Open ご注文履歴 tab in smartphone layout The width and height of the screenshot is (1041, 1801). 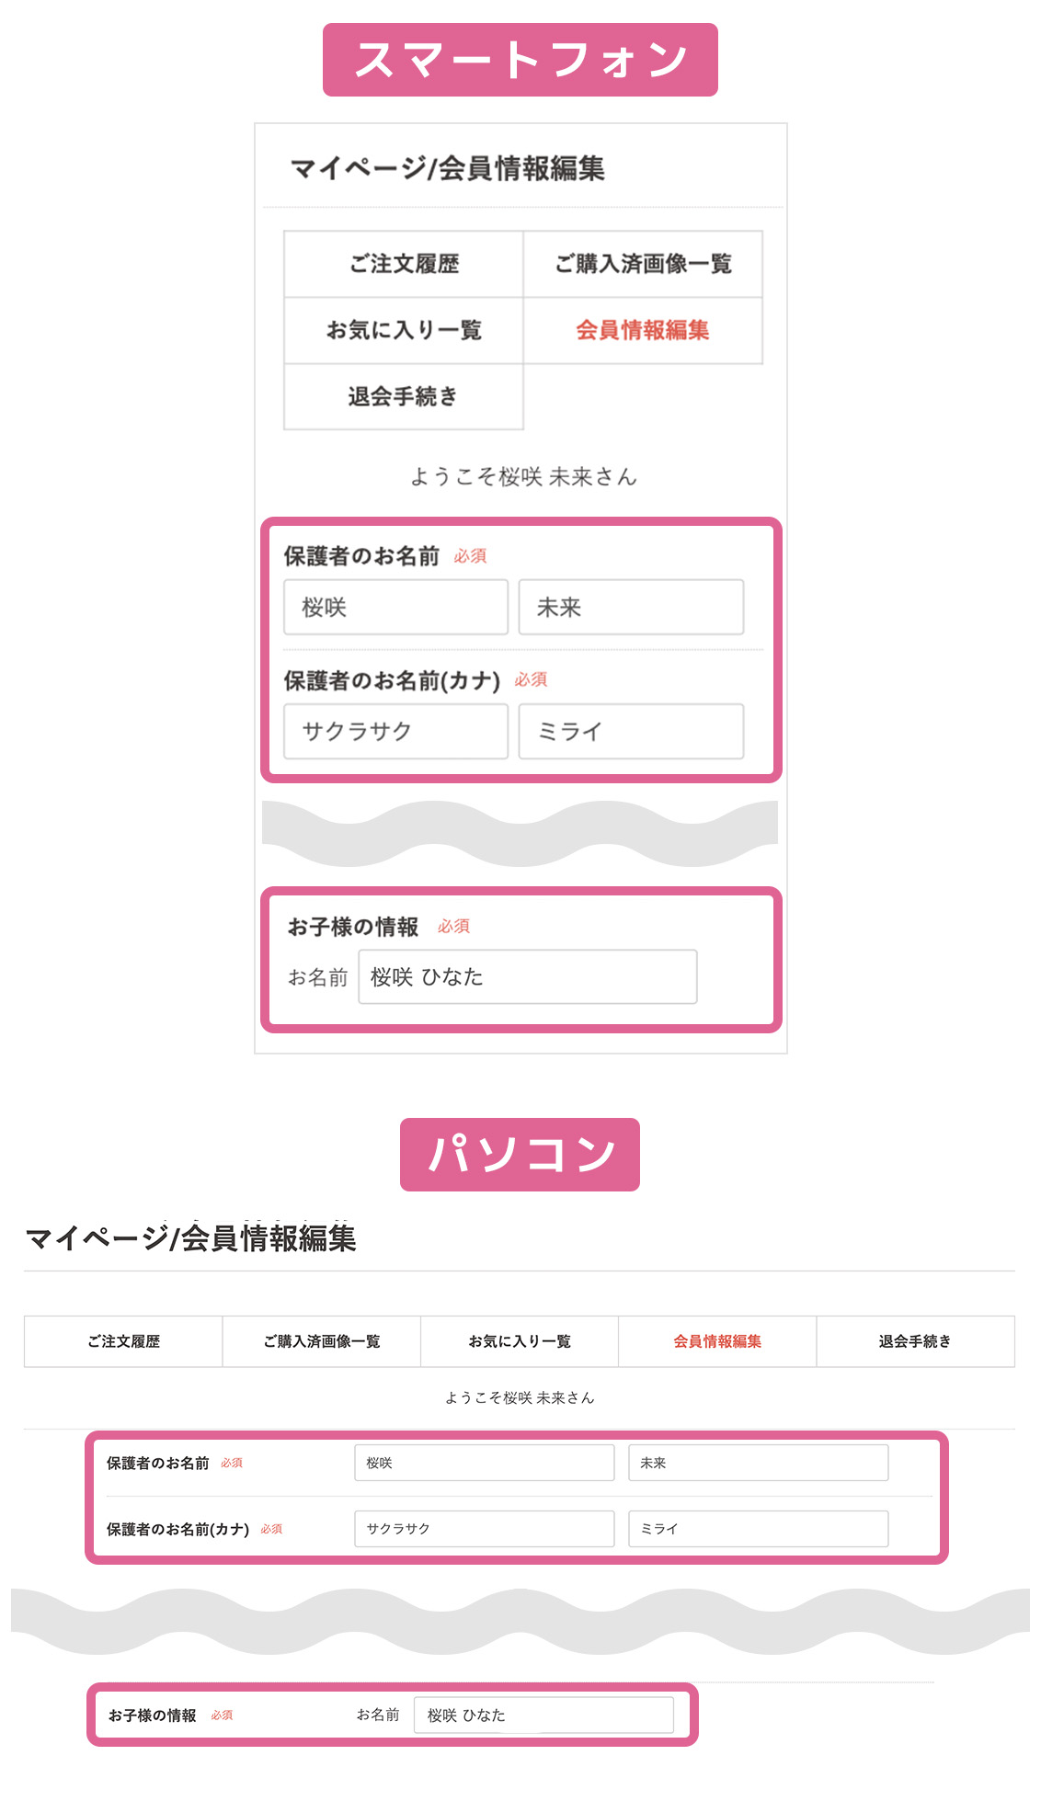pyautogui.click(x=404, y=264)
